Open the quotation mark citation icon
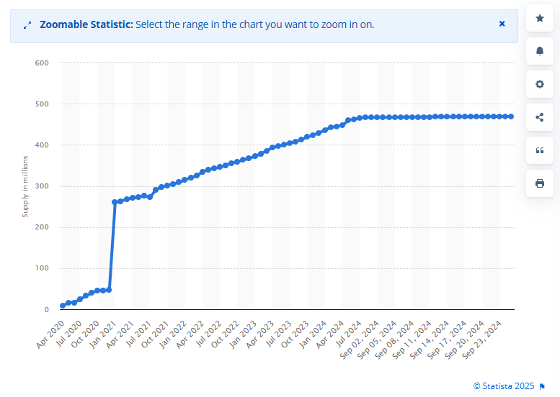This screenshot has width=560, height=397. click(x=539, y=150)
